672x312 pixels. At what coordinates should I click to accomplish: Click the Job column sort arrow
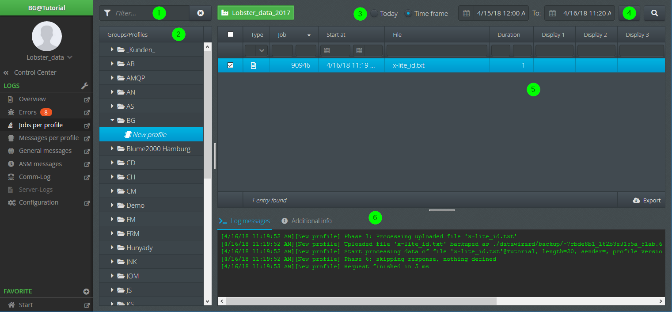pyautogui.click(x=309, y=35)
